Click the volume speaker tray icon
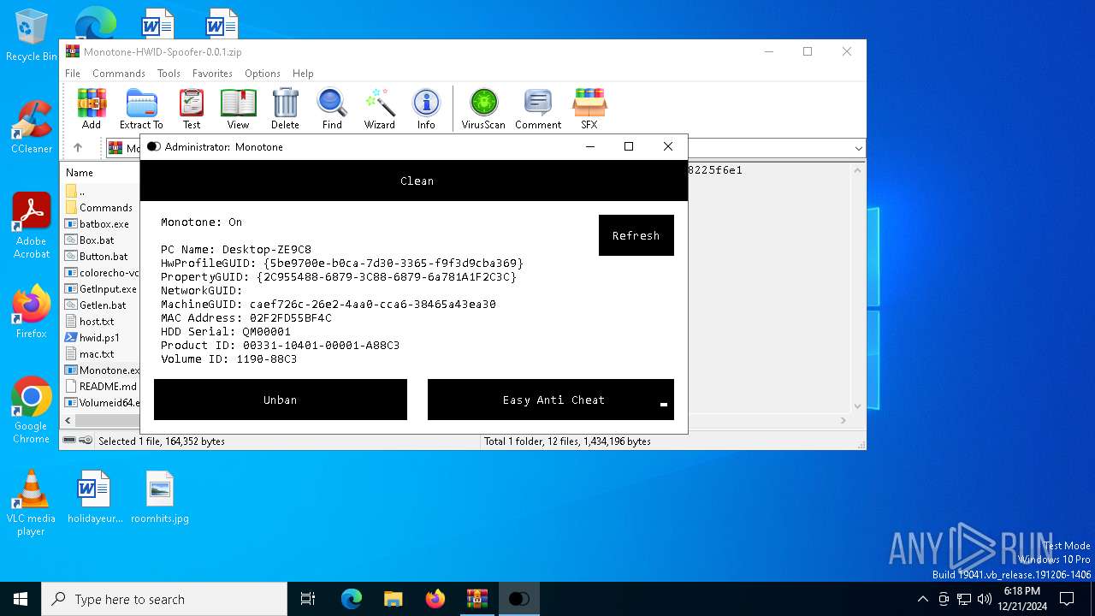 [x=985, y=599]
